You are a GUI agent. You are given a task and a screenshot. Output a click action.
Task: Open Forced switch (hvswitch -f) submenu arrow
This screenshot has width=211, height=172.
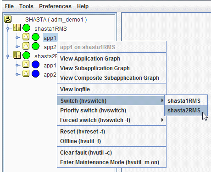pyautogui.click(x=162, y=120)
